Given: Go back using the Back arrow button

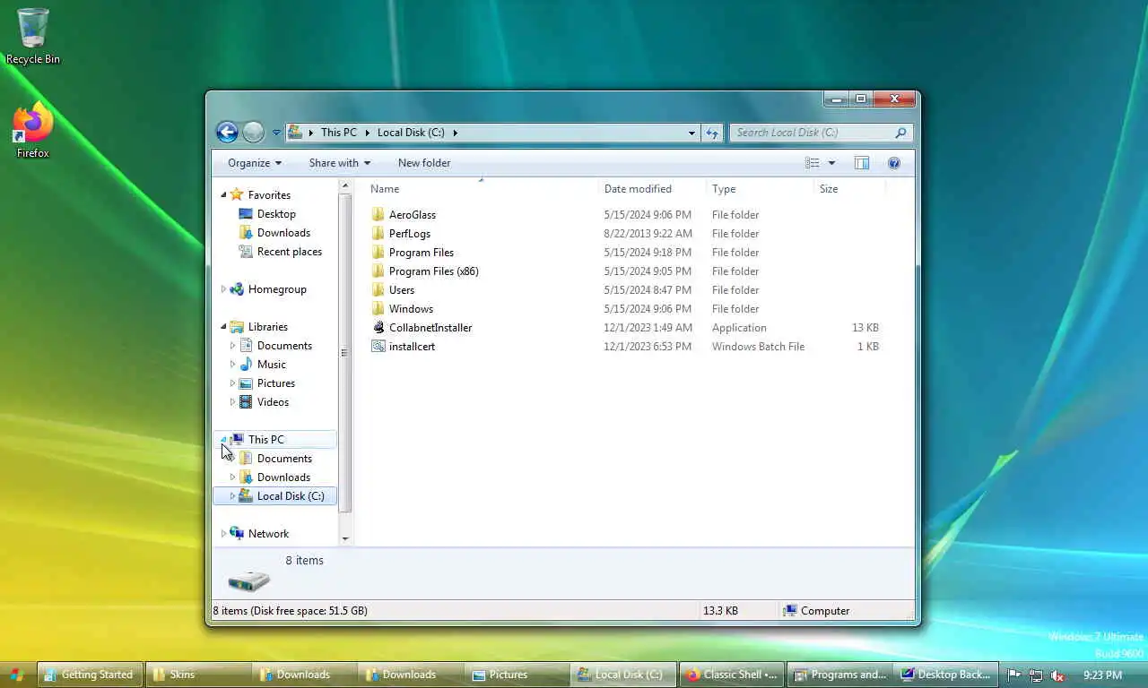Looking at the screenshot, I should (x=227, y=133).
